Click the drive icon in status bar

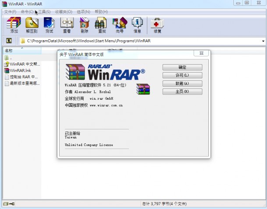point(5,204)
